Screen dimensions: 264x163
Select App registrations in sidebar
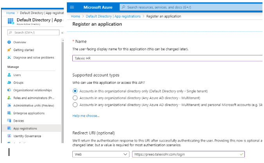pyautogui.click(x=32, y=128)
